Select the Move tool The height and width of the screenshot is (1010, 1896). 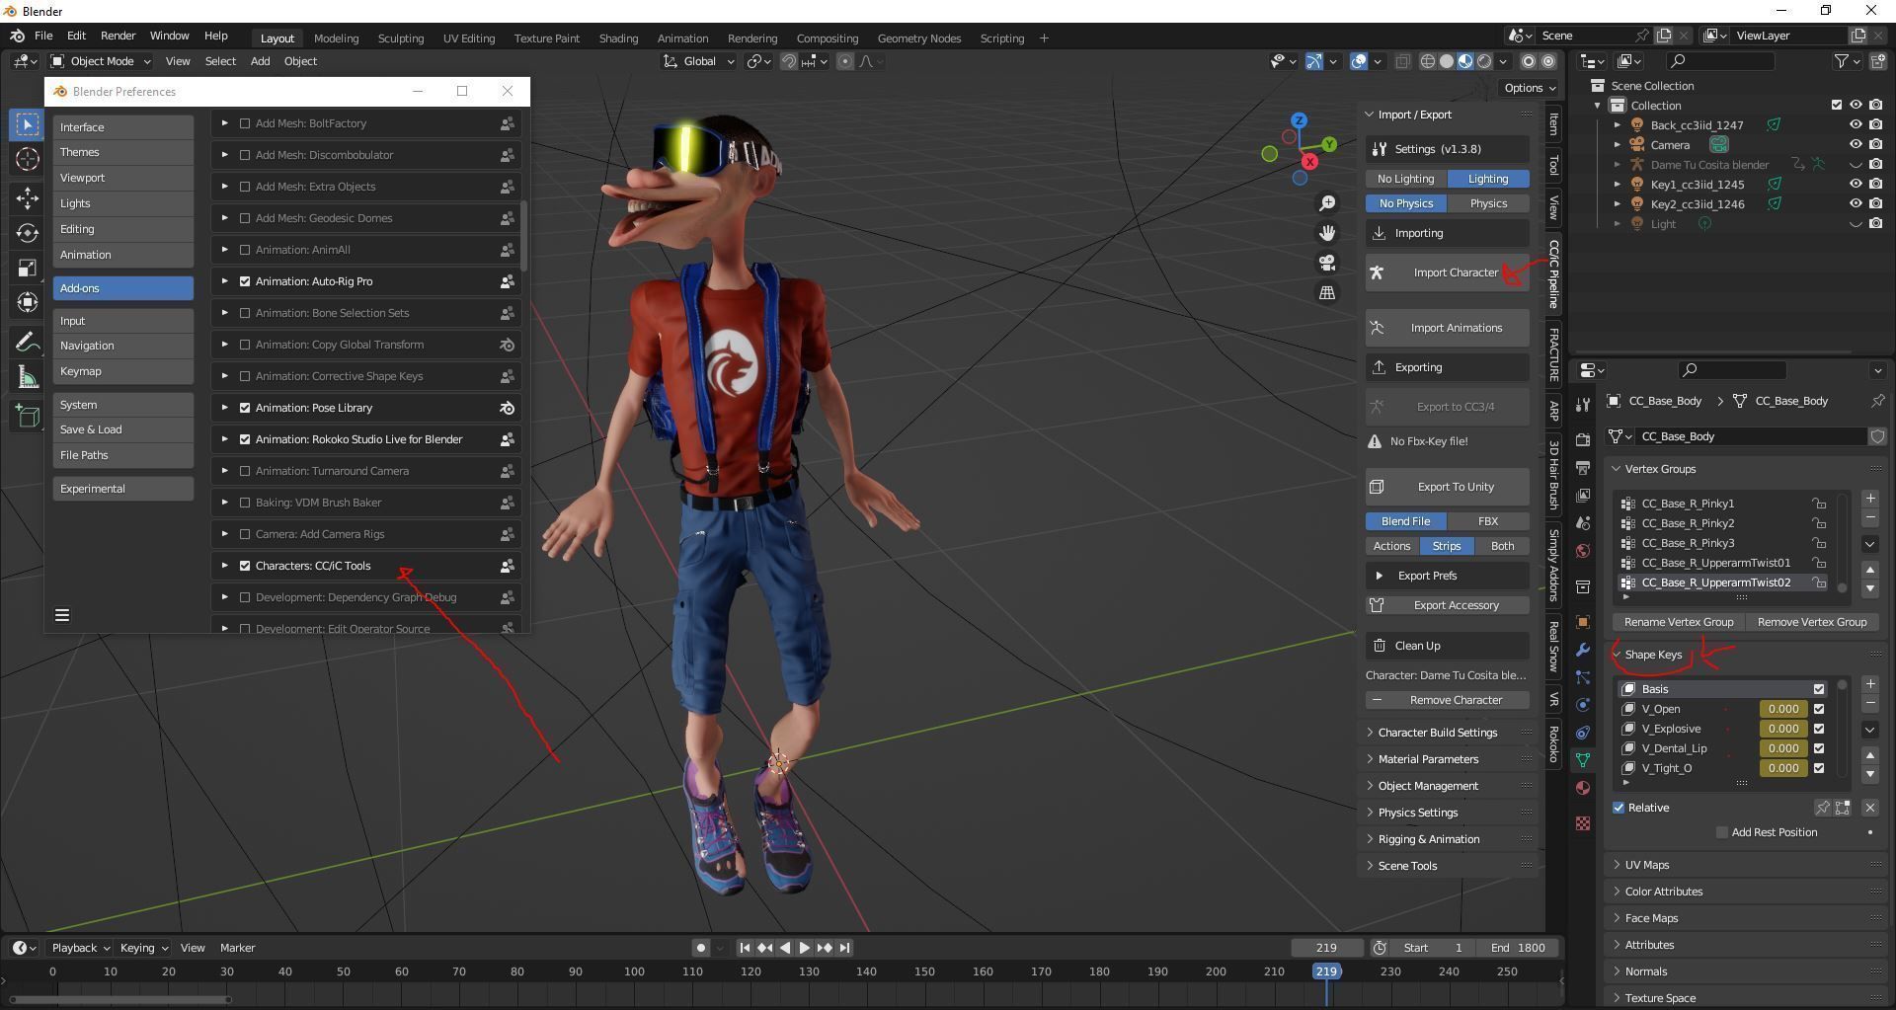click(x=28, y=198)
